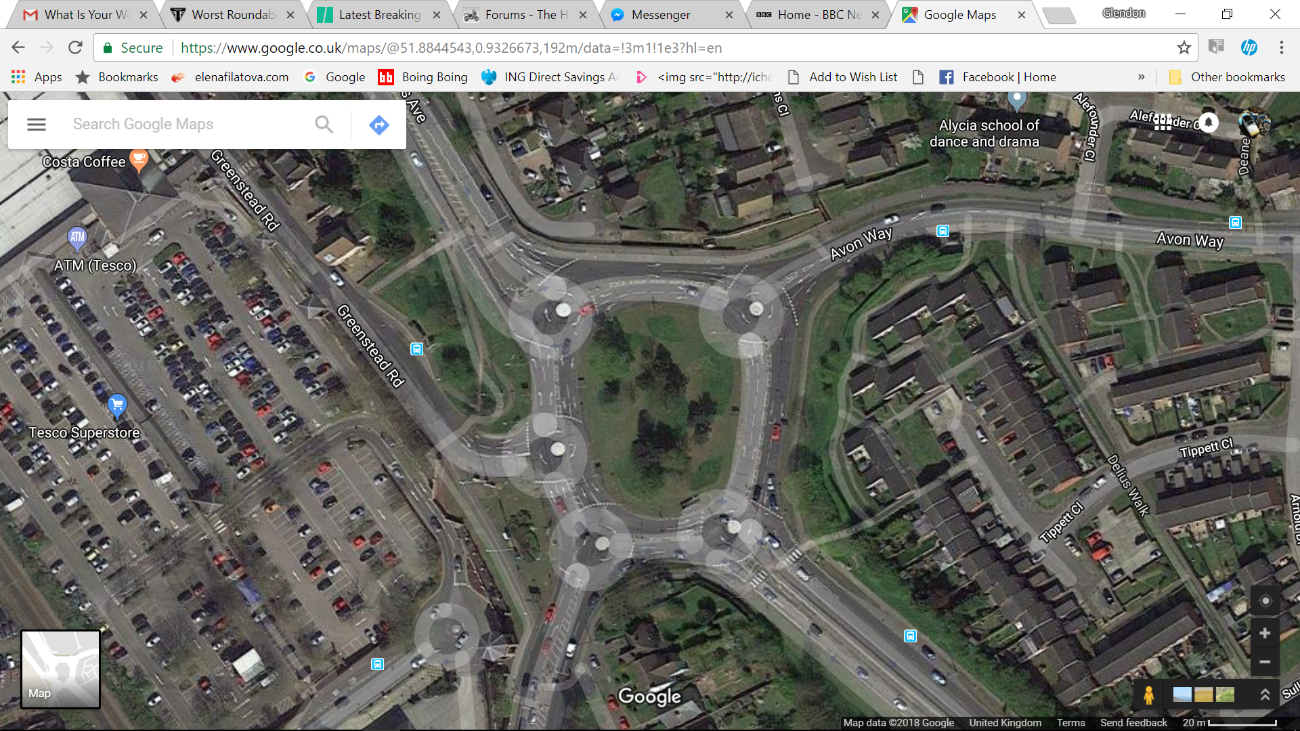Viewport: 1300px width, 731px height.
Task: Click the Send feedback link
Action: (x=1133, y=723)
